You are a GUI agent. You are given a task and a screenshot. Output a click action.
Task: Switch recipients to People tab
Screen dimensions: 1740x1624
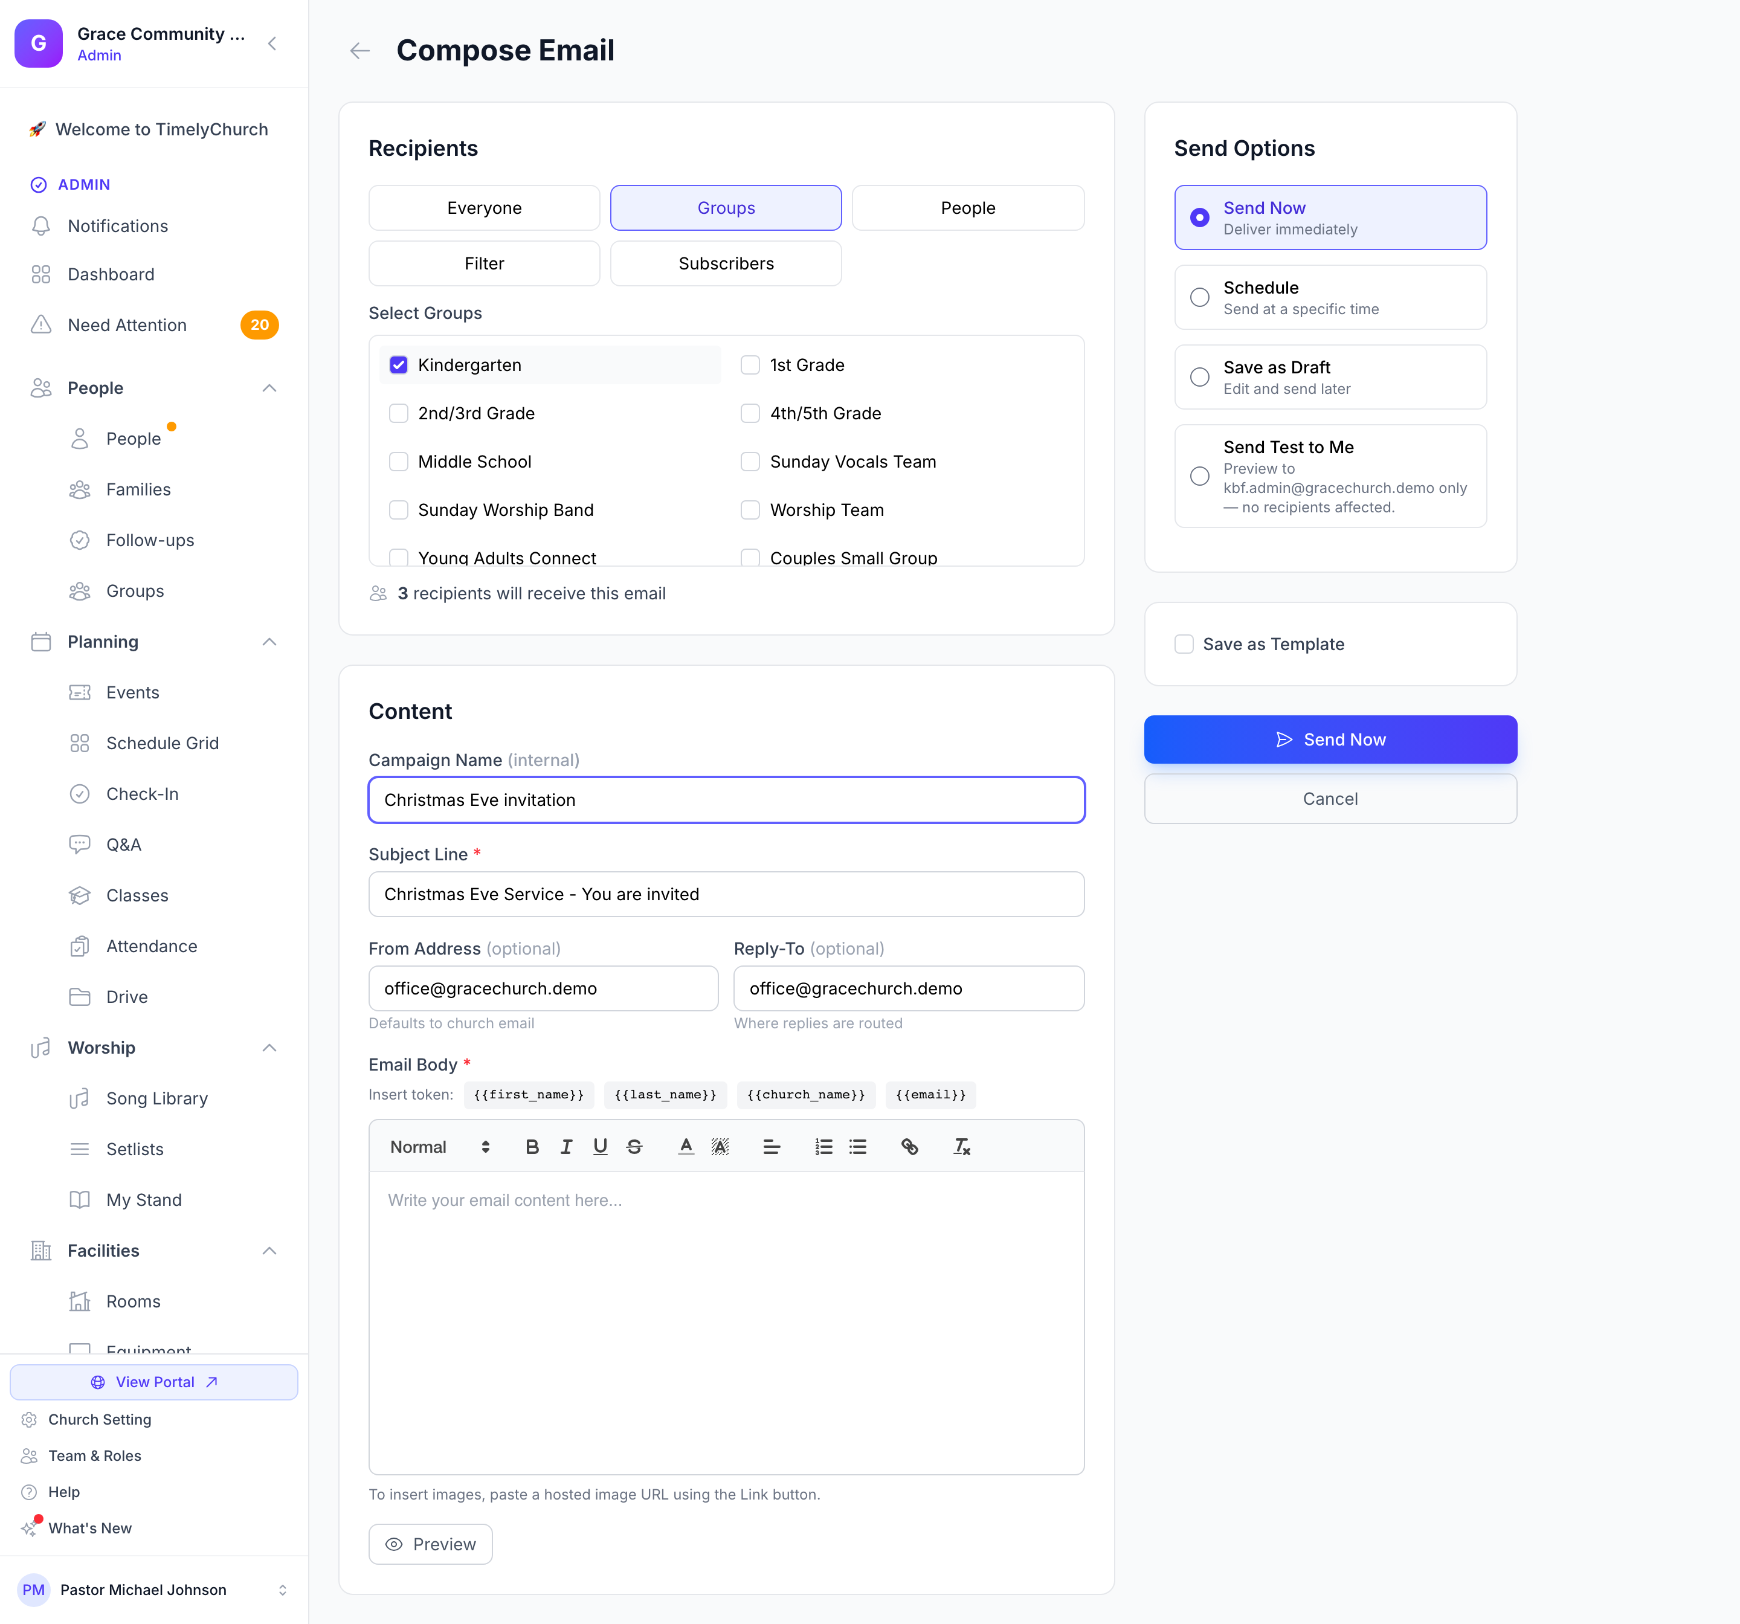pos(968,208)
